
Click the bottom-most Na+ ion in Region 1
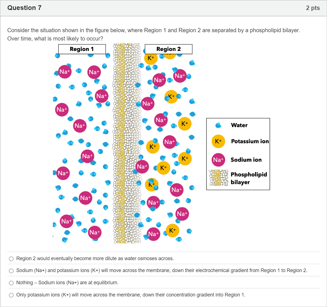tap(95, 232)
